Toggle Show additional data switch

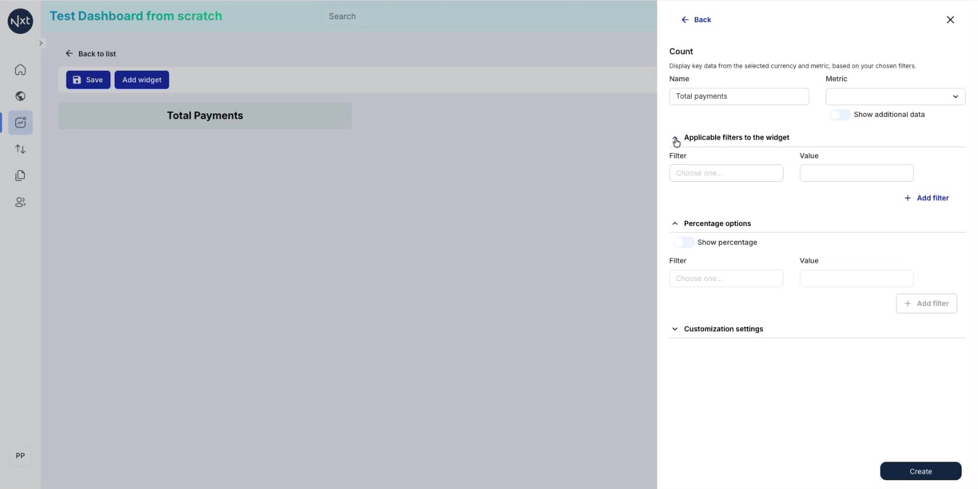tap(840, 115)
